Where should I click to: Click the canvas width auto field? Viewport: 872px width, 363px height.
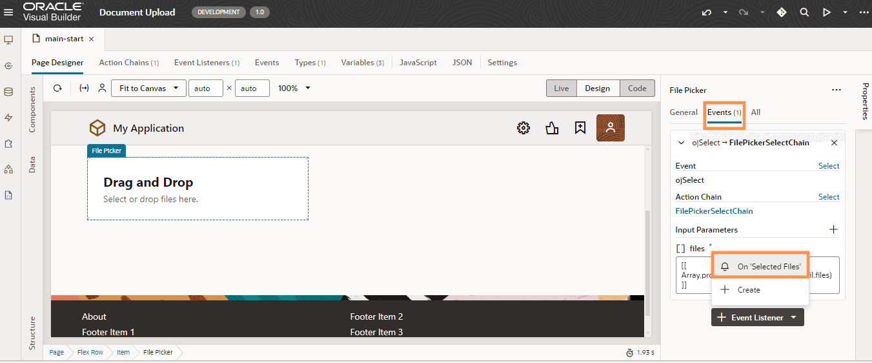pos(205,88)
